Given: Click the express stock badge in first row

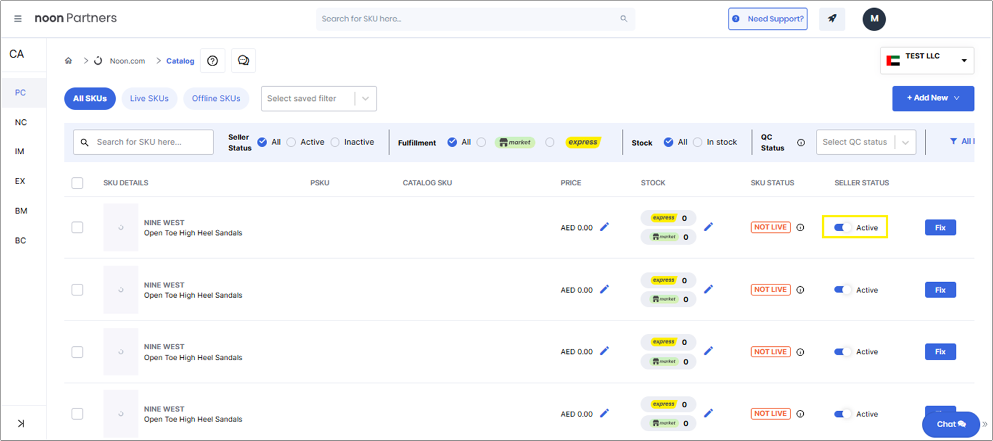Looking at the screenshot, I should (668, 218).
